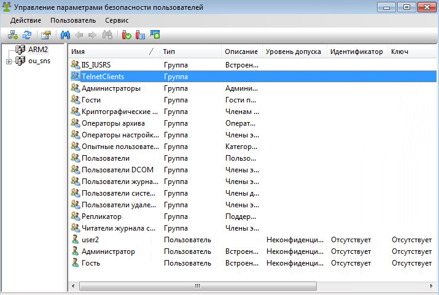Select the user2 user name
Screen dimensions: 439x295
(90, 240)
